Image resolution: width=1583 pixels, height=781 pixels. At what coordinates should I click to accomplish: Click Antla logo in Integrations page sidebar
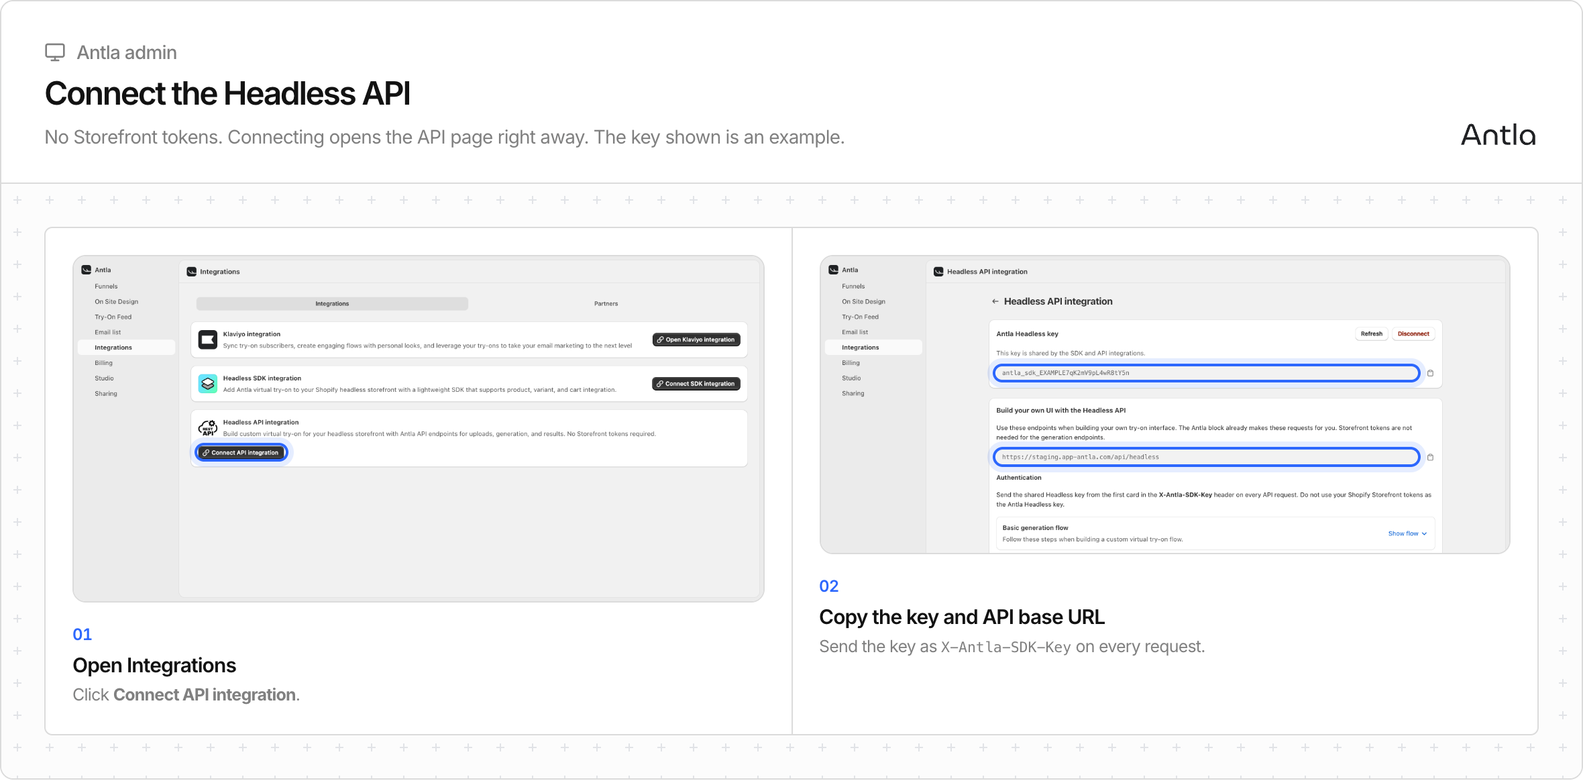[x=87, y=270]
